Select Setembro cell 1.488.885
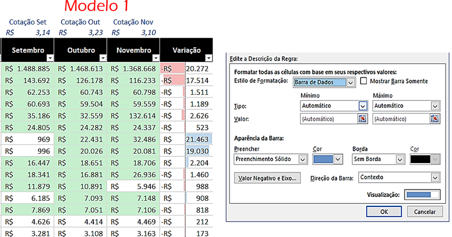The height and width of the screenshot is (237, 452). [28, 69]
